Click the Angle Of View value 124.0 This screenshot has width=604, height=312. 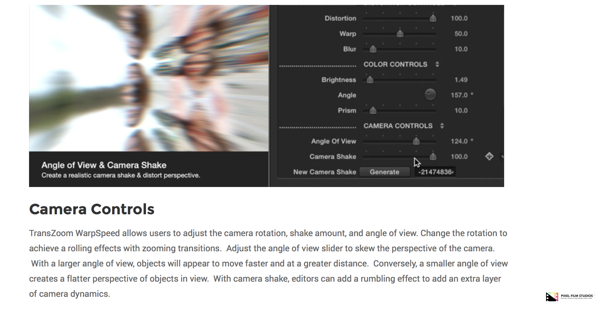pyautogui.click(x=459, y=141)
